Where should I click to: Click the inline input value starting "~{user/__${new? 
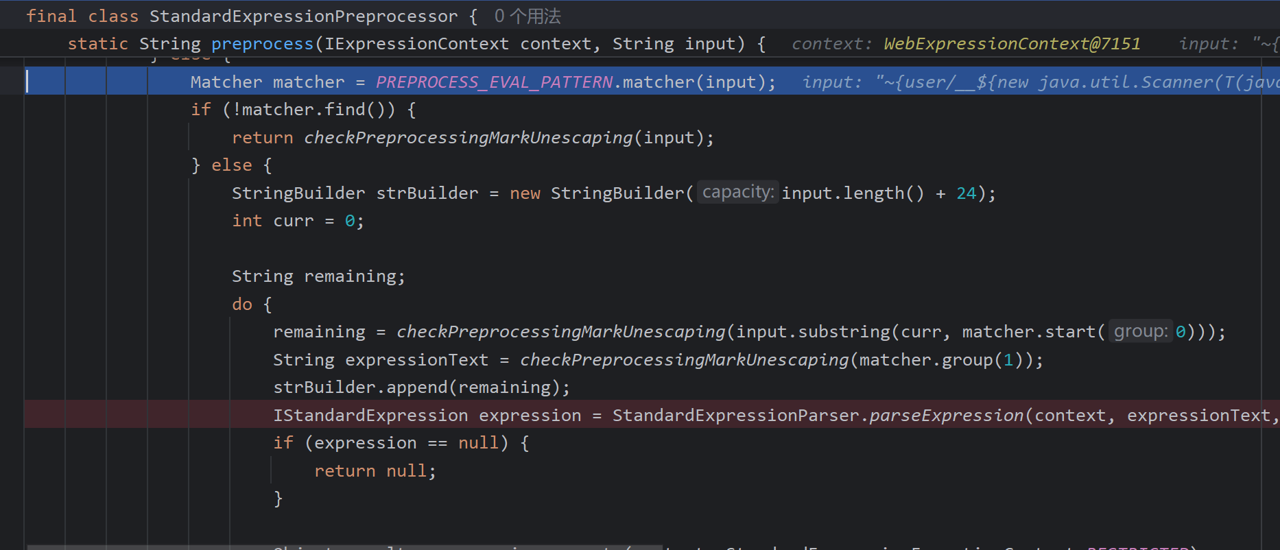point(1077,82)
